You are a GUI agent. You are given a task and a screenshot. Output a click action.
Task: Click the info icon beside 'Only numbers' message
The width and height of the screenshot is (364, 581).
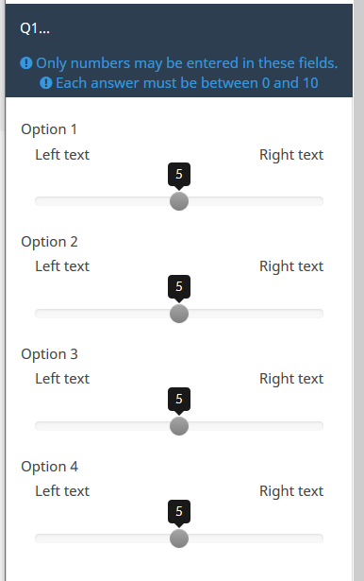point(25,63)
